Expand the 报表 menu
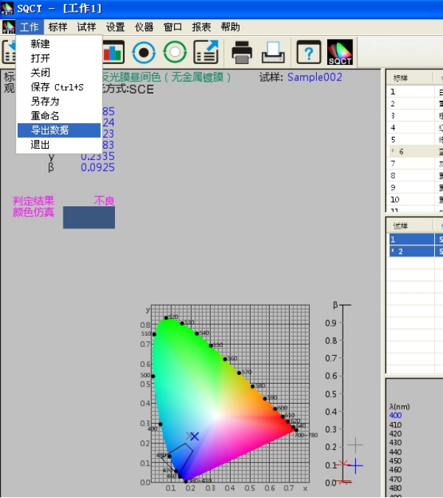Screen dimensions: 443x498 201,27
